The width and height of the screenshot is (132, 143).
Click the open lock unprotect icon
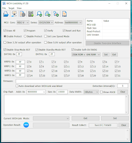[x=56, y=14]
